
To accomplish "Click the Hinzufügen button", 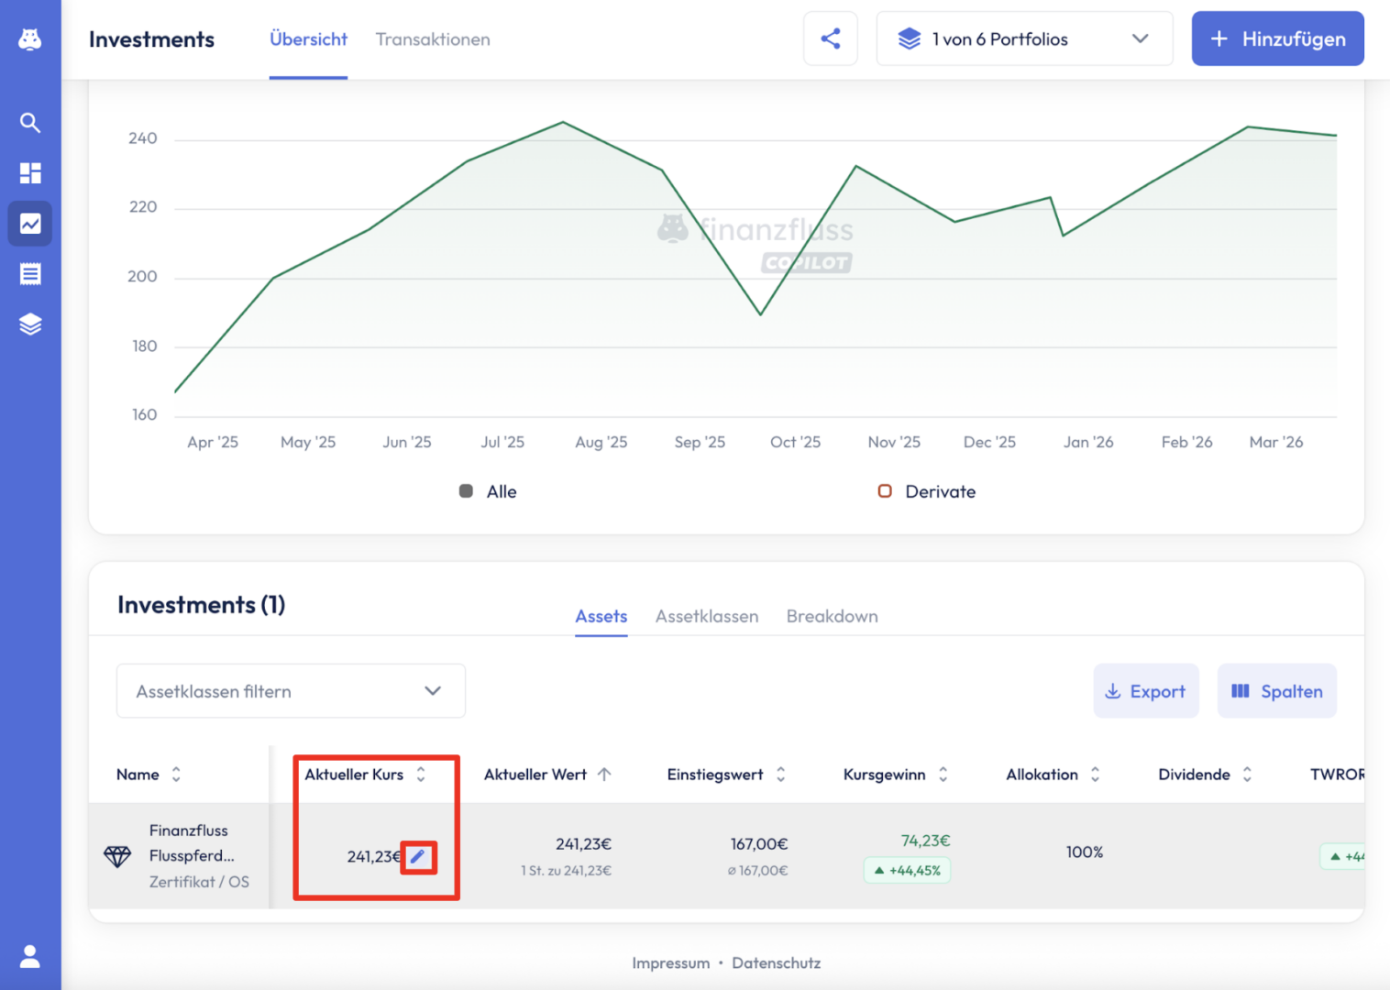I will (1277, 38).
